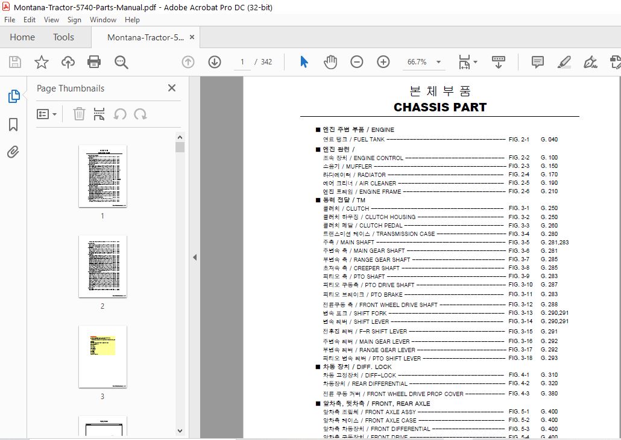This screenshot has height=440, width=621.
Task: Zoom out with minus button
Action: pos(356,62)
